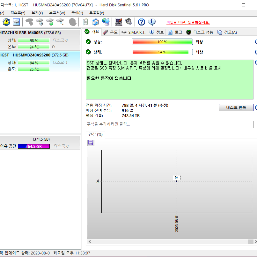Select the HGST HUSMM3240ASS200 disk entry
The image size is (257, 257).
point(40,62)
